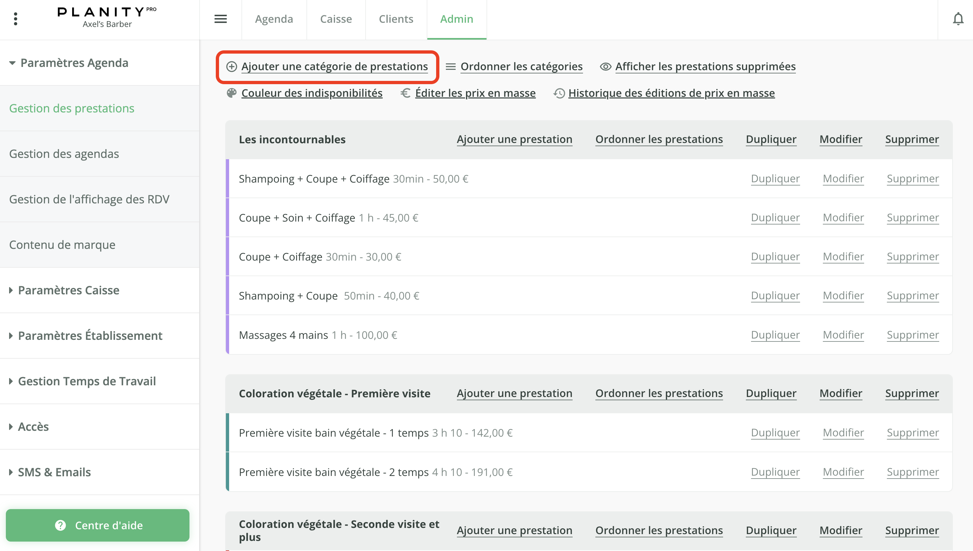The height and width of the screenshot is (551, 973).
Task: Click the purple color bar beside 'Coupe + Coiffage'
Action: tap(227, 257)
